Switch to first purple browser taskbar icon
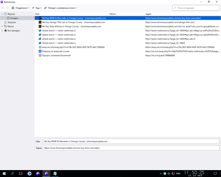The width and height of the screenshot is (221, 177). tap(38, 174)
